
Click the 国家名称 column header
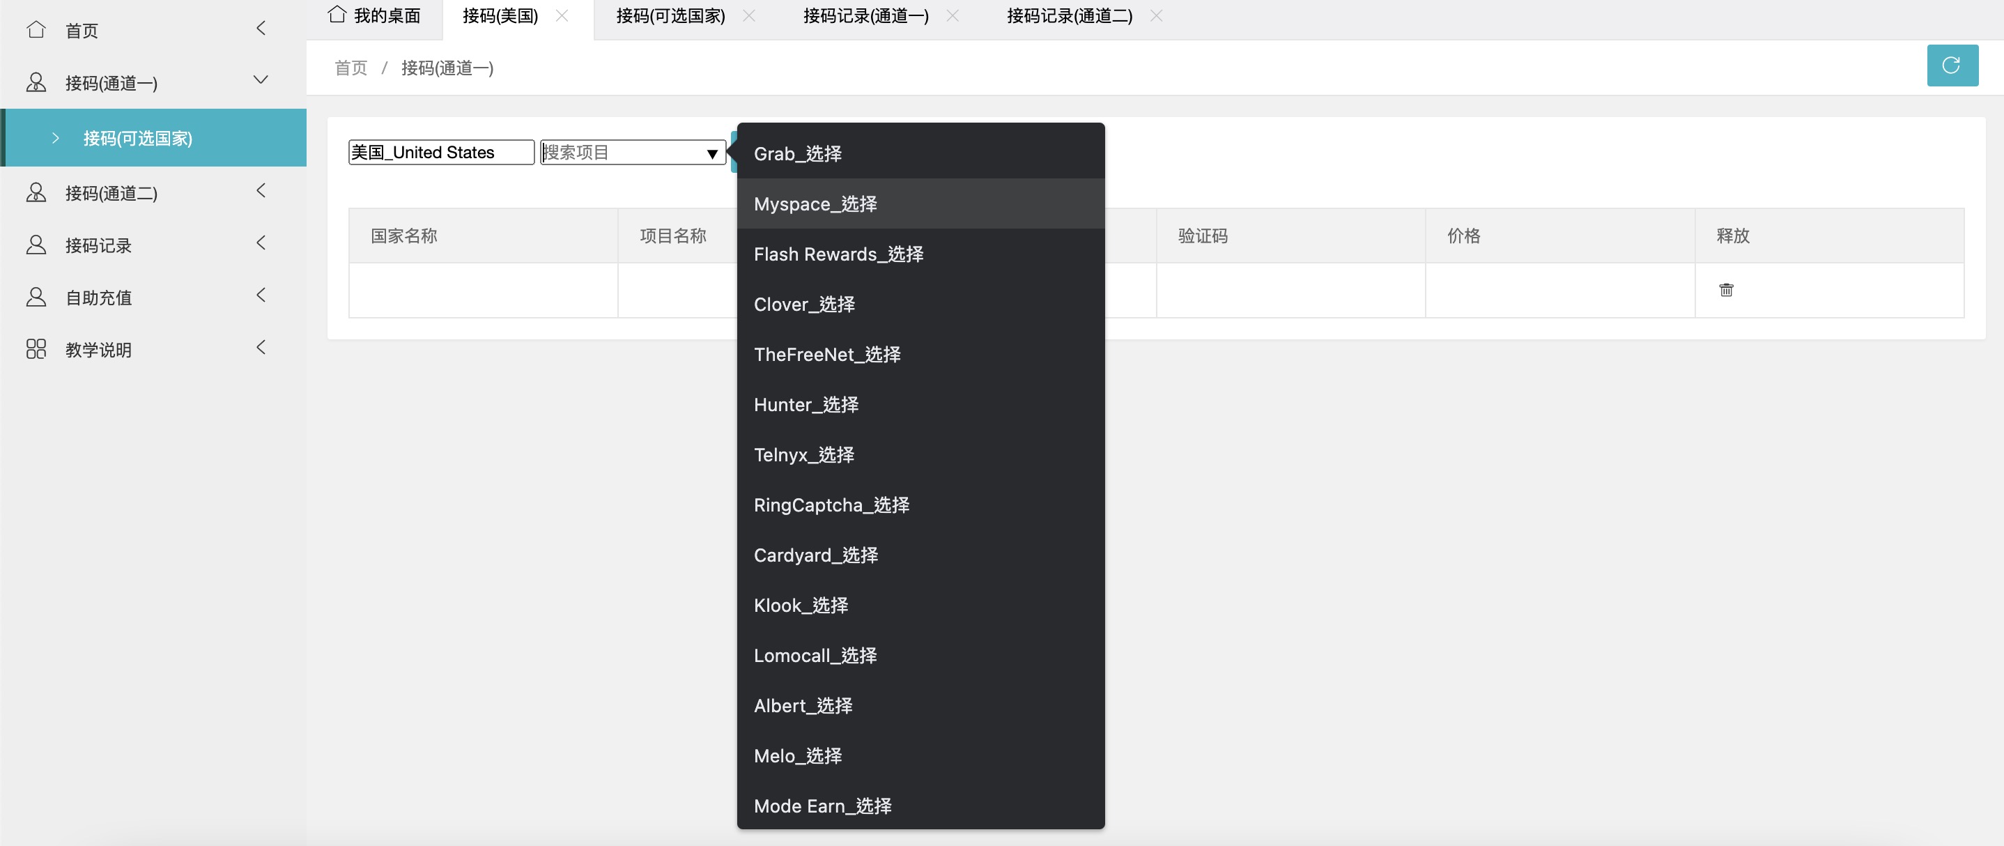(483, 236)
